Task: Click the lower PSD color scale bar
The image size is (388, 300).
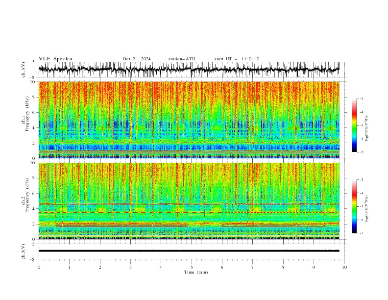Action: coord(354,206)
